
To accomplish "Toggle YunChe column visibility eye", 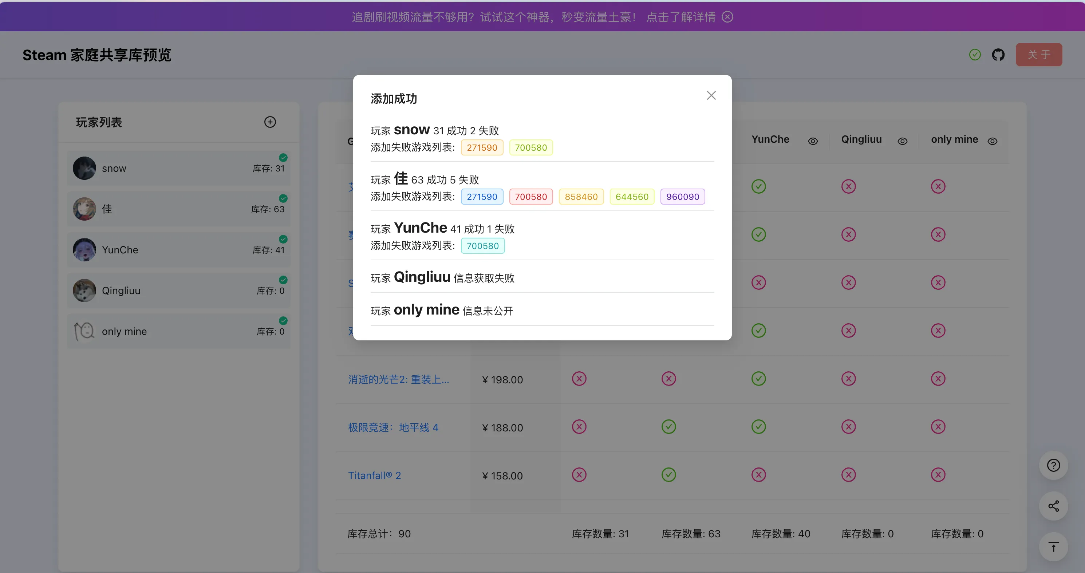I will coord(813,141).
